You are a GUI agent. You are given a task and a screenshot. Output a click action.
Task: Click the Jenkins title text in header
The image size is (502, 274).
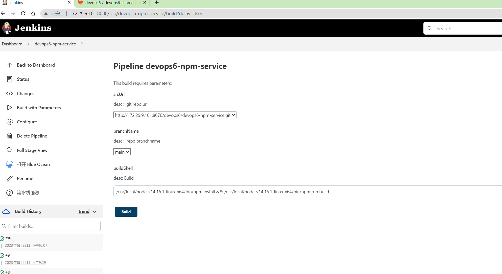(33, 28)
